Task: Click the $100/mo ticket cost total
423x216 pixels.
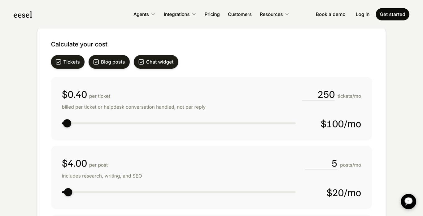Action: point(341,124)
